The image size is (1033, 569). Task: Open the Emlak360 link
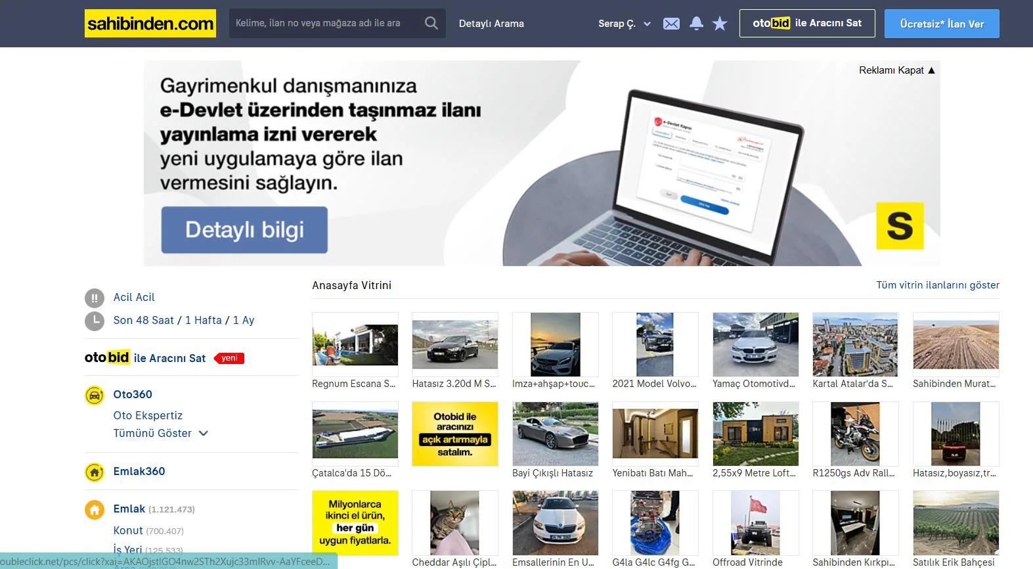139,471
